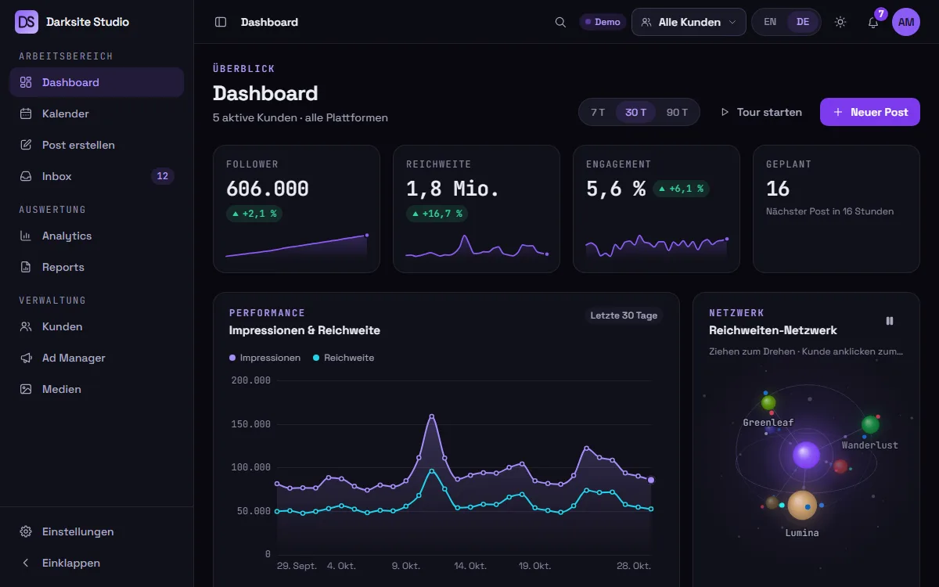
Task: Click the +16,7 % reach change badge
Action: [x=437, y=214]
